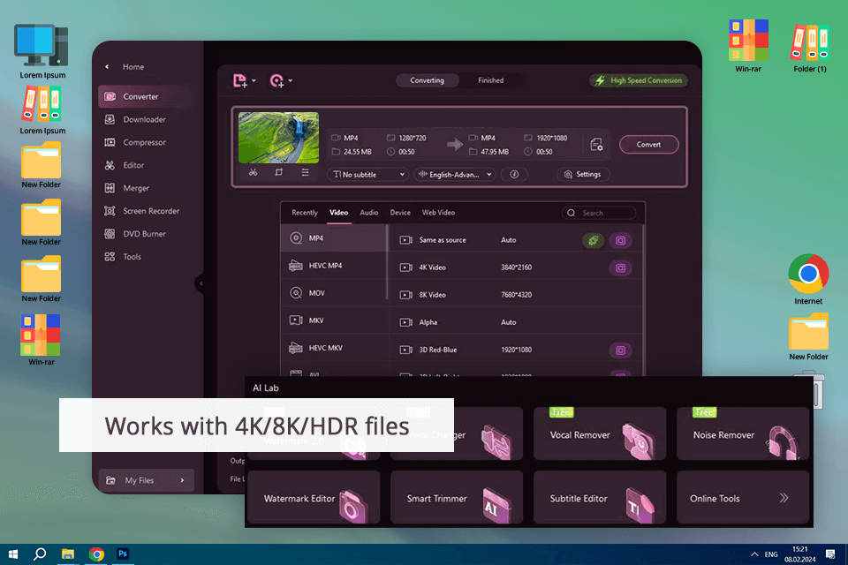
Task: Click the Tools grid icon in the sidebar
Action: (110, 257)
